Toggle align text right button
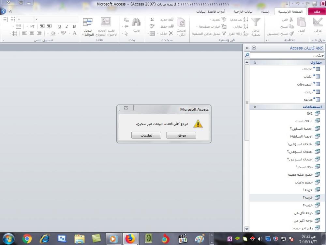Viewport: 326px width, 245px height. tap(39, 33)
